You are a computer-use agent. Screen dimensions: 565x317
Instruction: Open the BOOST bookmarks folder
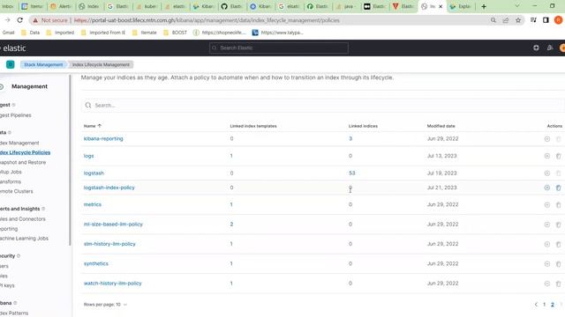176,33
